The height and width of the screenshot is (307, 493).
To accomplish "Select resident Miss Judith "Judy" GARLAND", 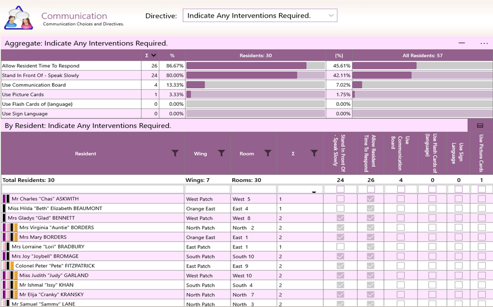I will point(54,275).
